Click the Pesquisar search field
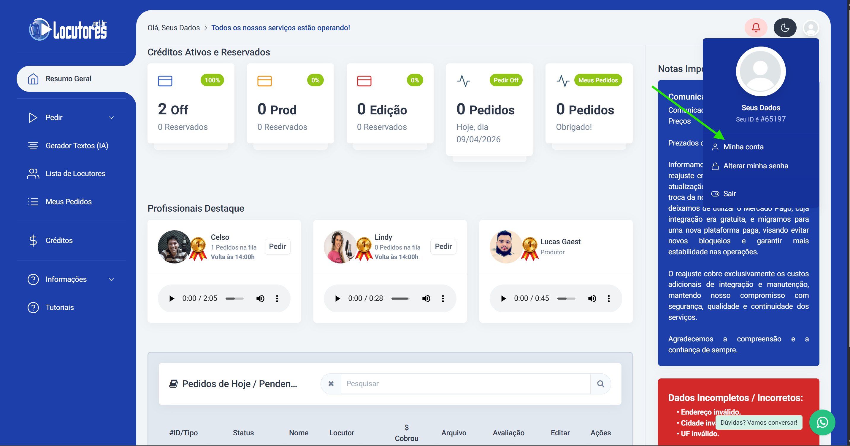 click(465, 384)
